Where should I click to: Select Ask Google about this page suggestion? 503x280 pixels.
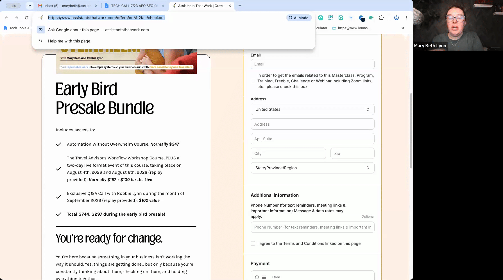click(173, 30)
